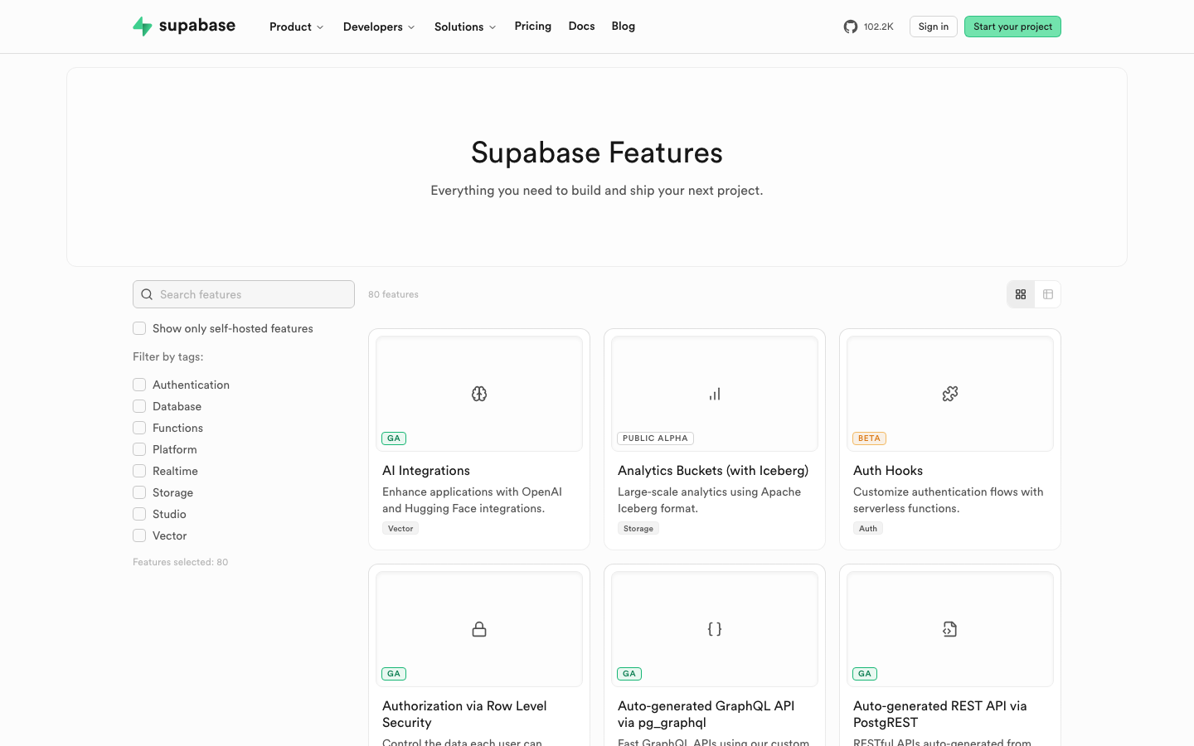Click the puzzle icon on Auth Hooks card
This screenshot has width=1194, height=746.
click(950, 394)
